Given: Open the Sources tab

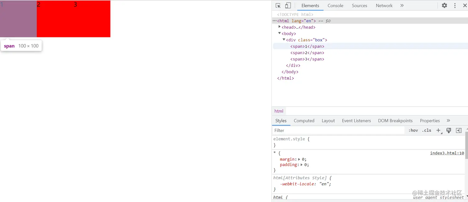Looking at the screenshot, I should coord(359,6).
